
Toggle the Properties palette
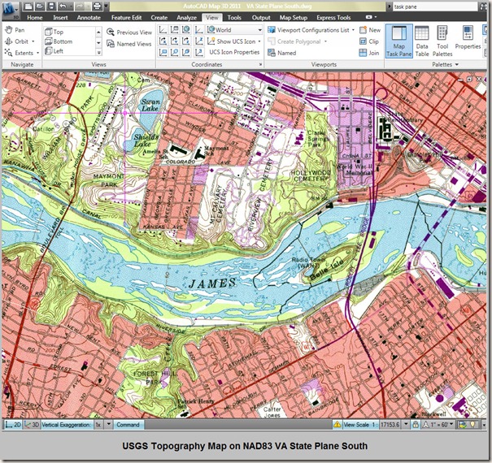[x=468, y=37]
